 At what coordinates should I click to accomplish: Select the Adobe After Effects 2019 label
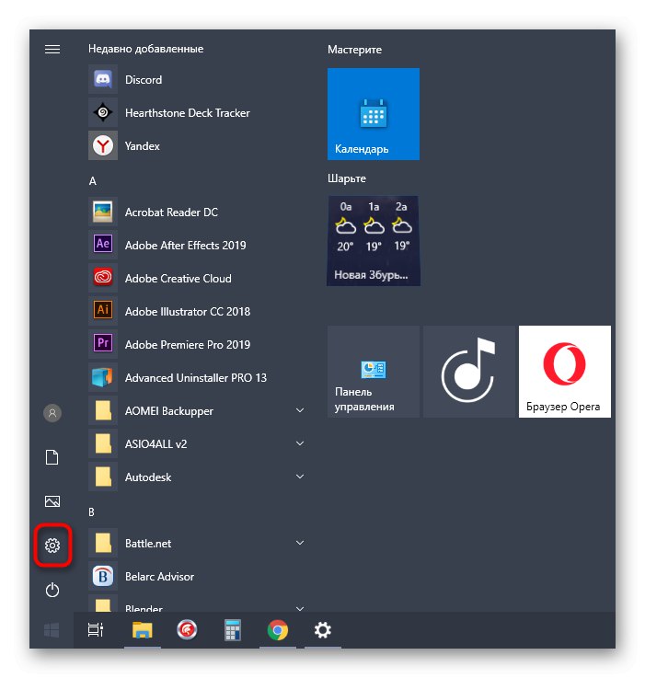click(x=185, y=246)
